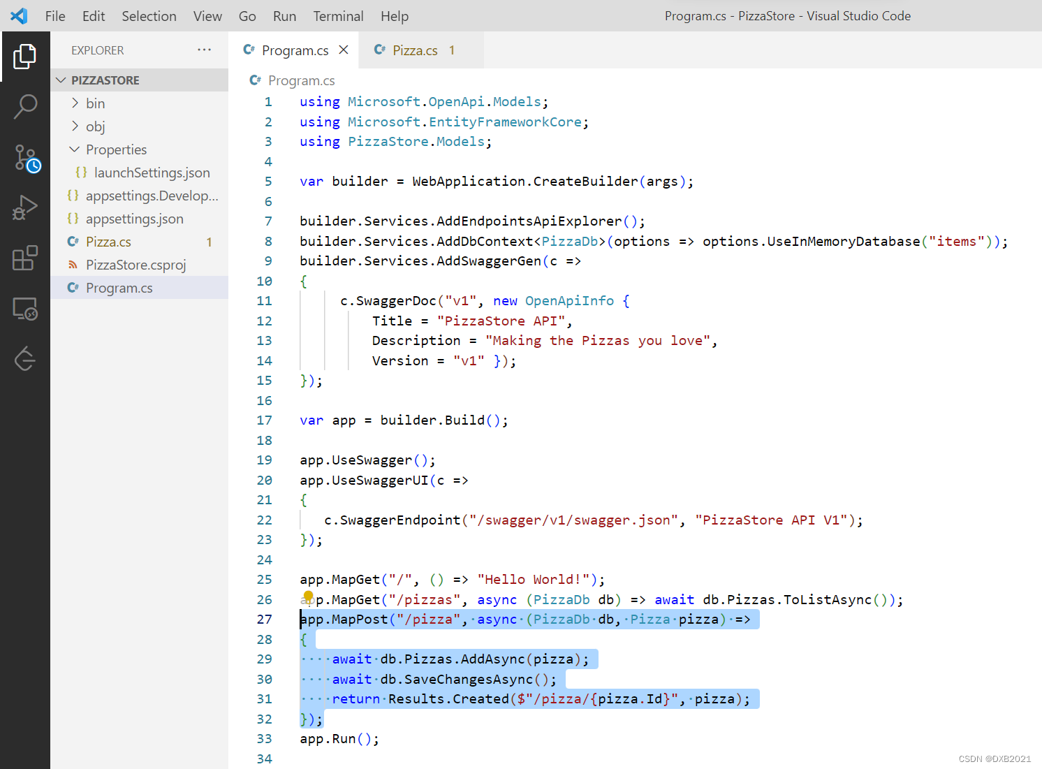Click the C# icon on Pizza.cs tab
Viewport: 1042px width, 769px height.
[x=379, y=50]
